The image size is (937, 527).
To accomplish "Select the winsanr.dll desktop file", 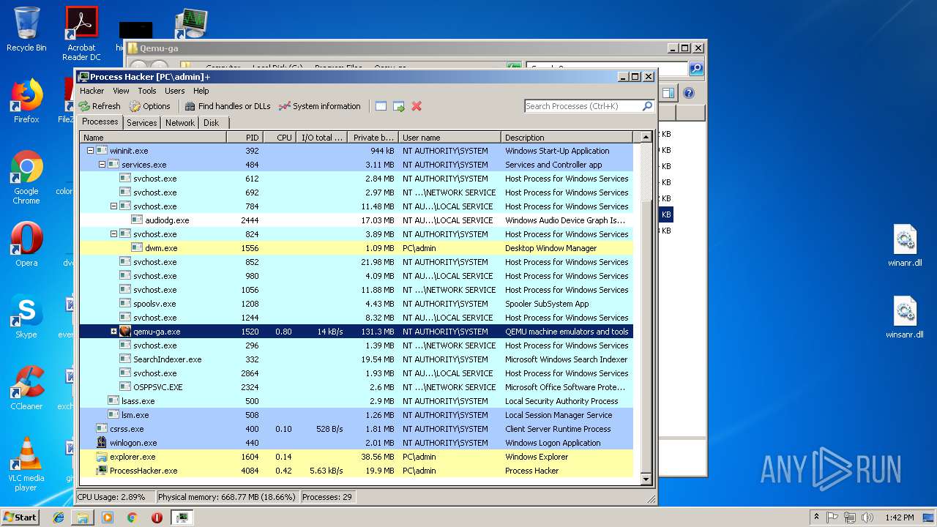I will tap(905, 318).
